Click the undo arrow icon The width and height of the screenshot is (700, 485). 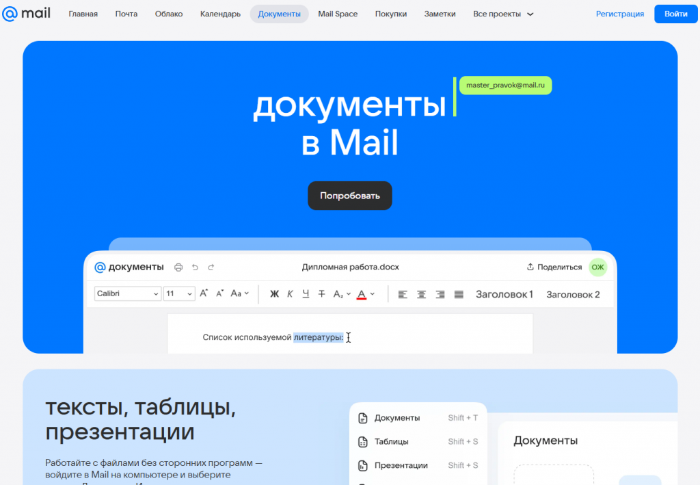(195, 267)
